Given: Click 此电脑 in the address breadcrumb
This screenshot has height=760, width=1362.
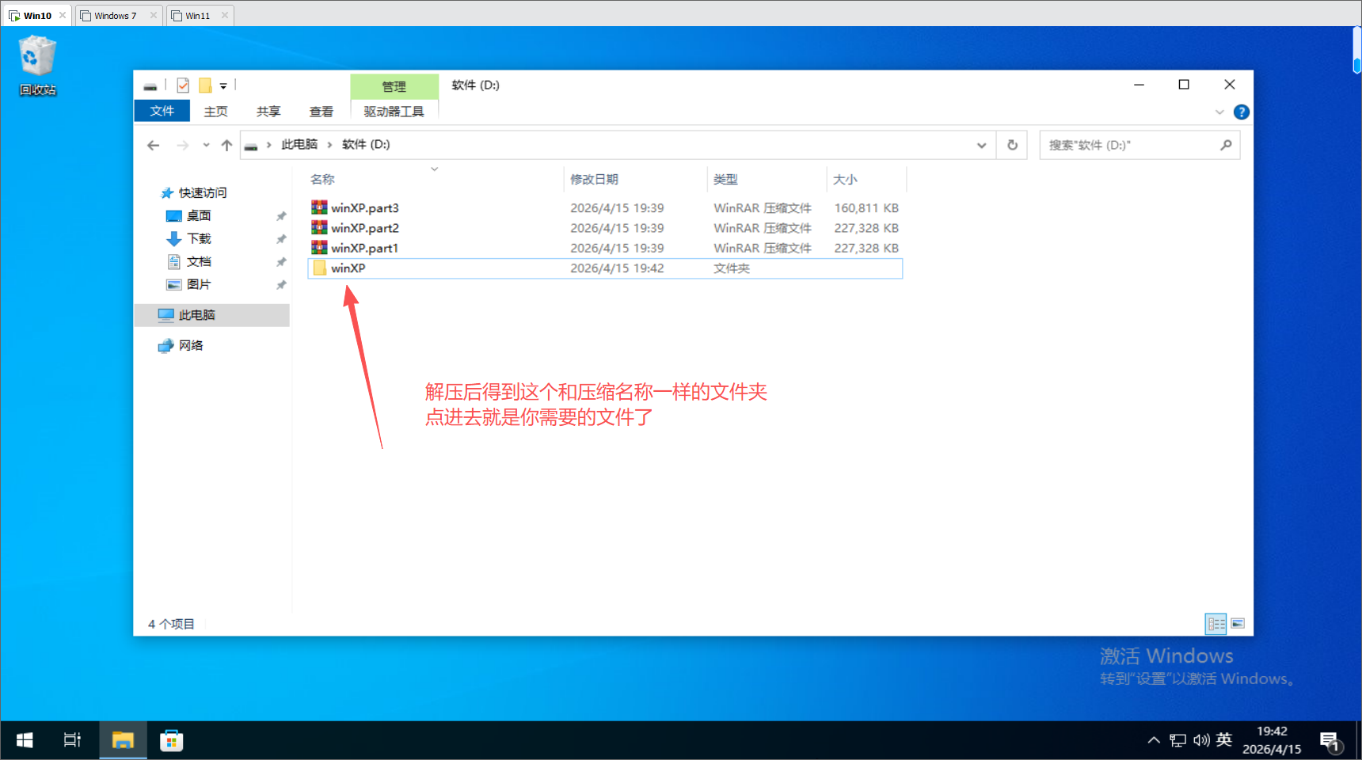Looking at the screenshot, I should coord(299,144).
